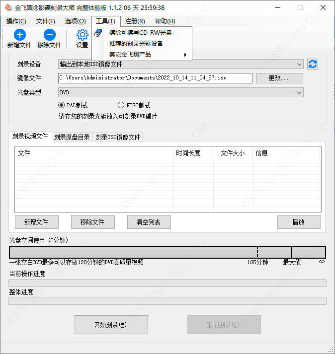Viewport: 335px width, 354px height.
Task: Click the 光盘空间使用 capacity bar
Action: (x=167, y=252)
